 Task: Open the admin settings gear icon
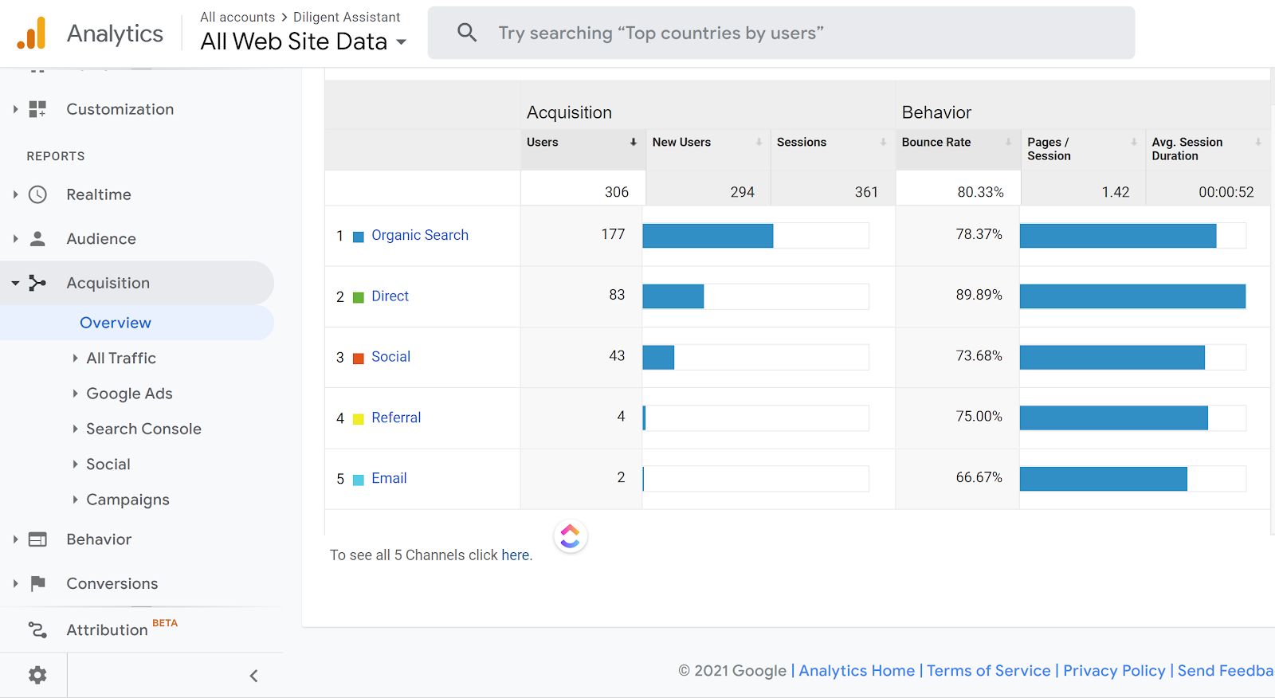pos(37,676)
